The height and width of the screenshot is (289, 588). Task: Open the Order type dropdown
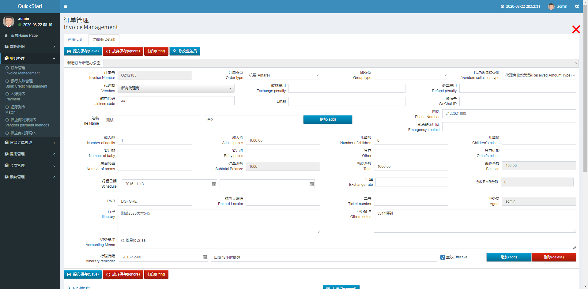(x=283, y=75)
